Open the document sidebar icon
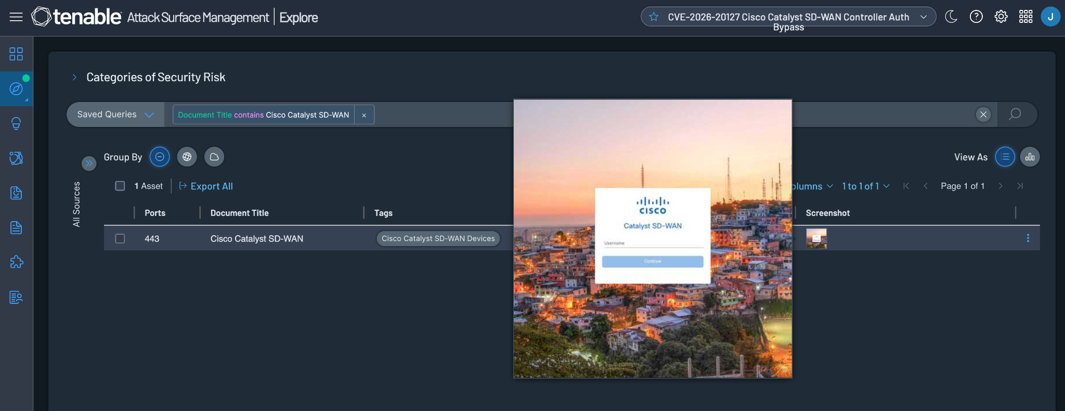This screenshot has height=411, width=1065. tap(16, 227)
